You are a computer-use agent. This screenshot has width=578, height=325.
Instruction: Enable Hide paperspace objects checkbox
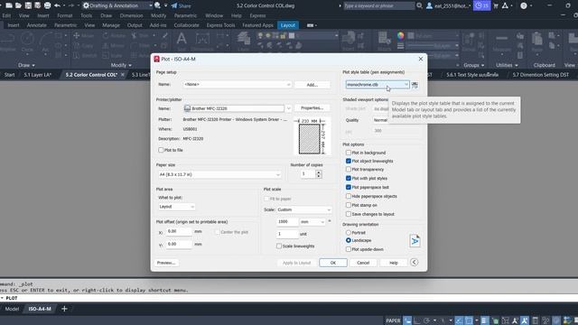[349, 196]
